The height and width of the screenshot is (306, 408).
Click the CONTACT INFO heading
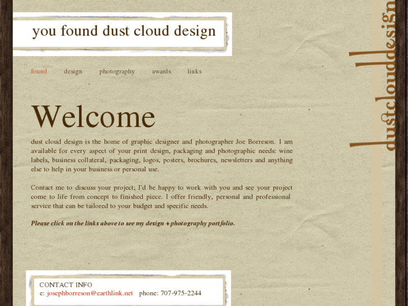pyautogui.click(x=66, y=285)
